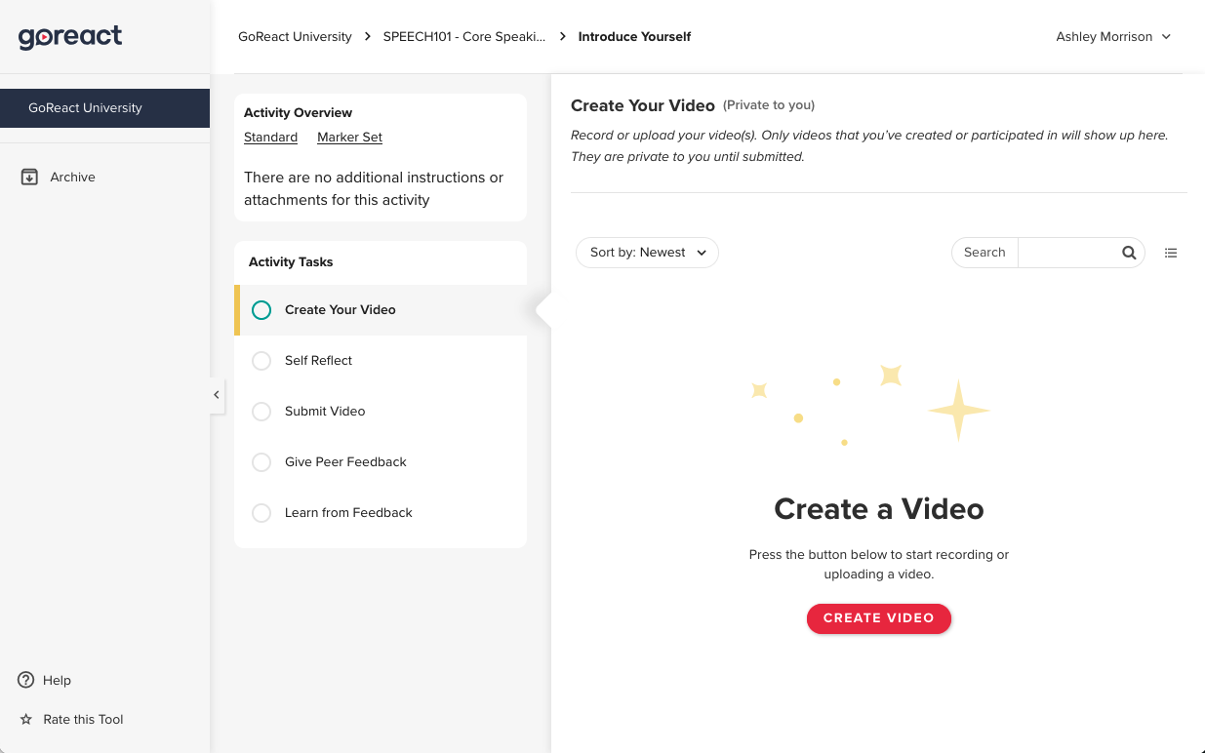This screenshot has width=1205, height=753.
Task: Open the Marker Set link
Action: click(x=349, y=138)
